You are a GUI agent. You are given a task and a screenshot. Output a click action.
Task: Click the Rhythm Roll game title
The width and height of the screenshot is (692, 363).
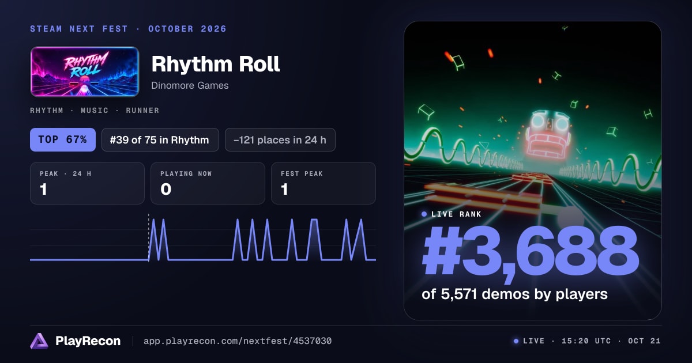tap(216, 64)
